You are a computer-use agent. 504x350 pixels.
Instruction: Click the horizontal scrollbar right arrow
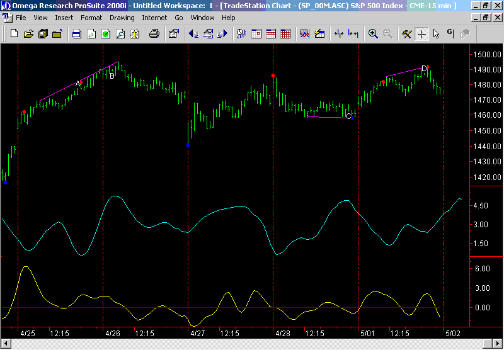[497, 342]
